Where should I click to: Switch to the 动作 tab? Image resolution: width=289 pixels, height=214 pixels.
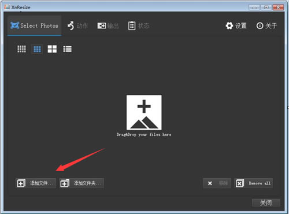77,25
